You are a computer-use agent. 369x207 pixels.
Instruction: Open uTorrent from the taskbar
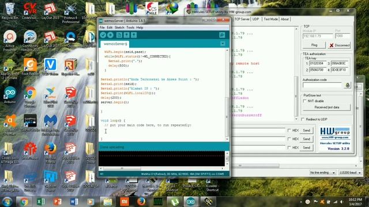(x=174, y=202)
